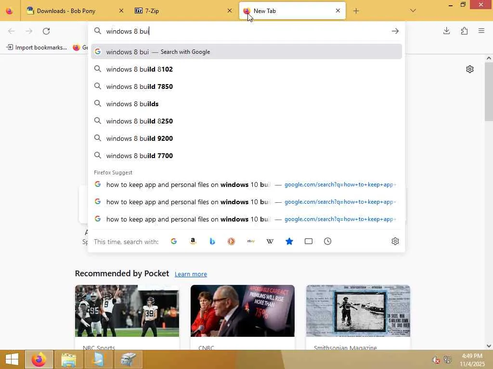Open the Downloads panel icon
The width and height of the screenshot is (493, 369).
point(446,31)
